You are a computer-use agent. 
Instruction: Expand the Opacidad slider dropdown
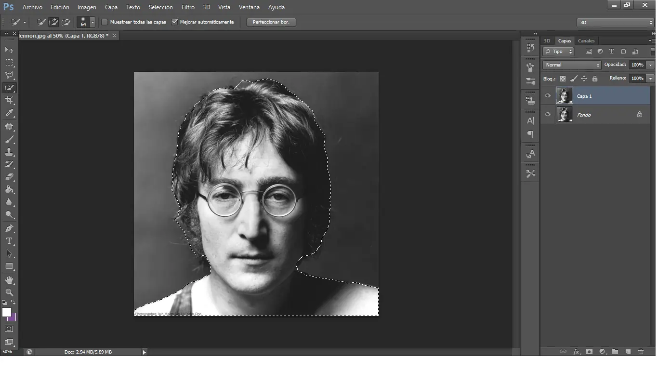(x=651, y=65)
